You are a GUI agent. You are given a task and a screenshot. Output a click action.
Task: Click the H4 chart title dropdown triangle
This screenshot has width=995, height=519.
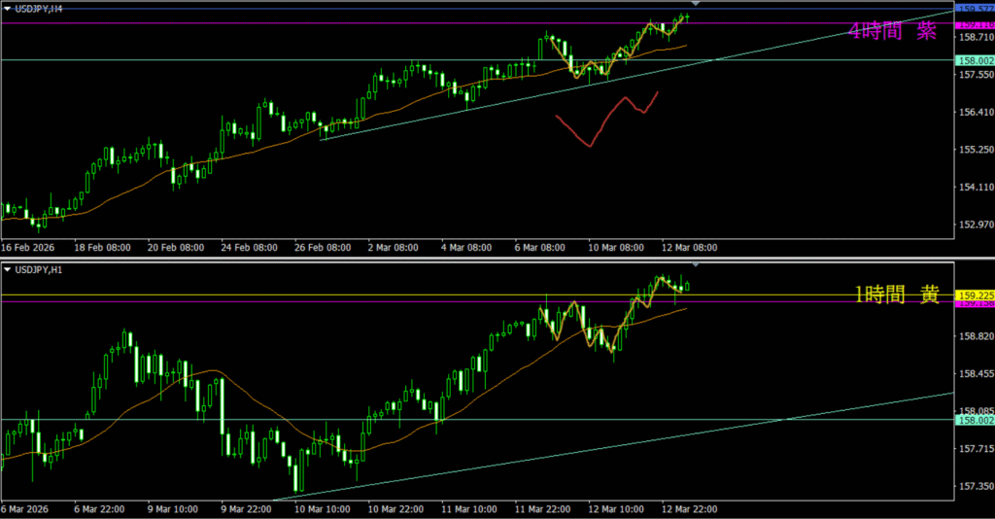[8, 8]
